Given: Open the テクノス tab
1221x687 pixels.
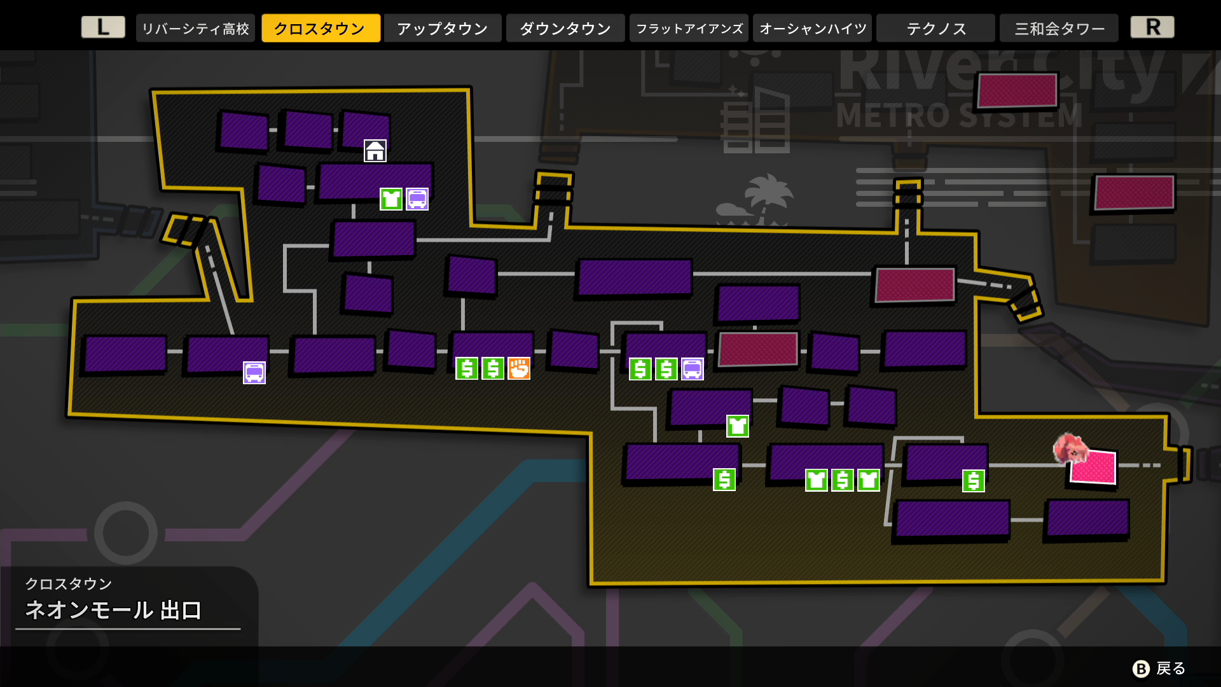Looking at the screenshot, I should click(935, 28).
